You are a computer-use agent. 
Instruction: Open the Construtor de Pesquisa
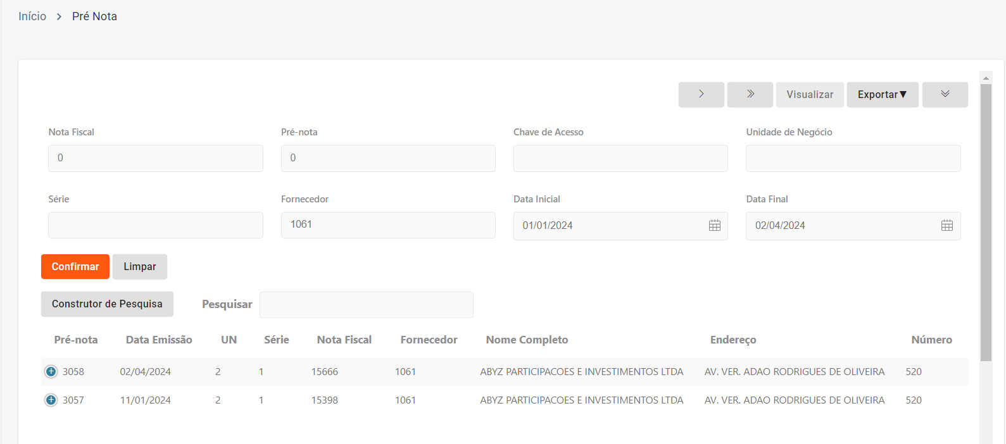pyautogui.click(x=107, y=304)
